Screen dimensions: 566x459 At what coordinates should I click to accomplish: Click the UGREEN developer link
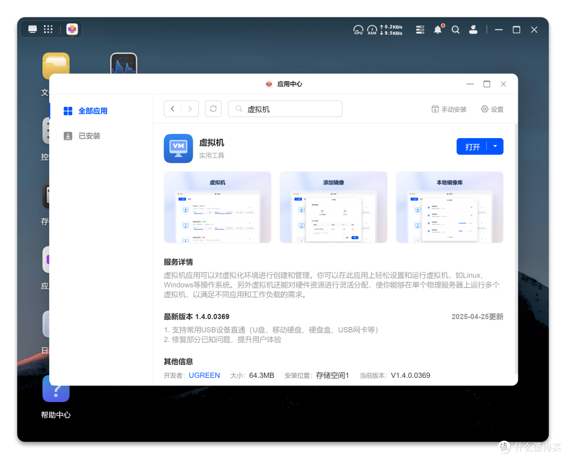204,376
